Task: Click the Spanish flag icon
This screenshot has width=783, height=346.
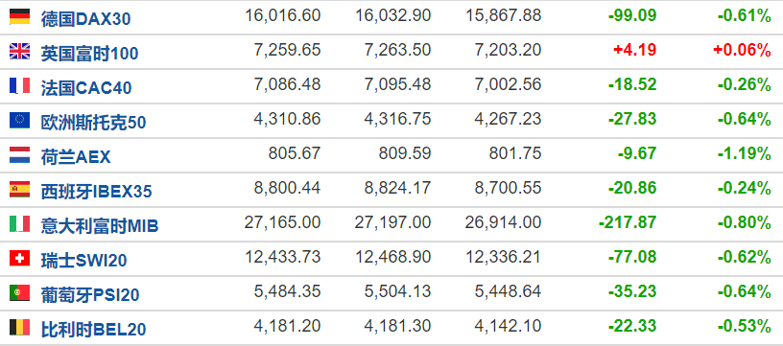Action: tap(19, 190)
